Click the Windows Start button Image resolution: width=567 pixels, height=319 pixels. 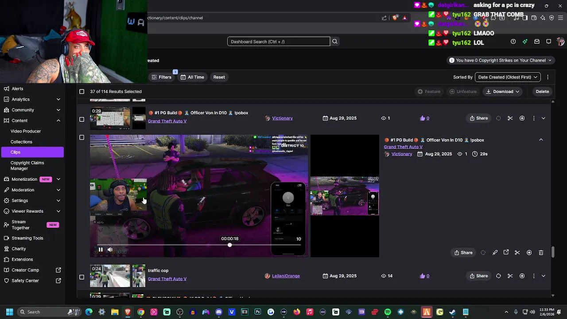coord(9,312)
